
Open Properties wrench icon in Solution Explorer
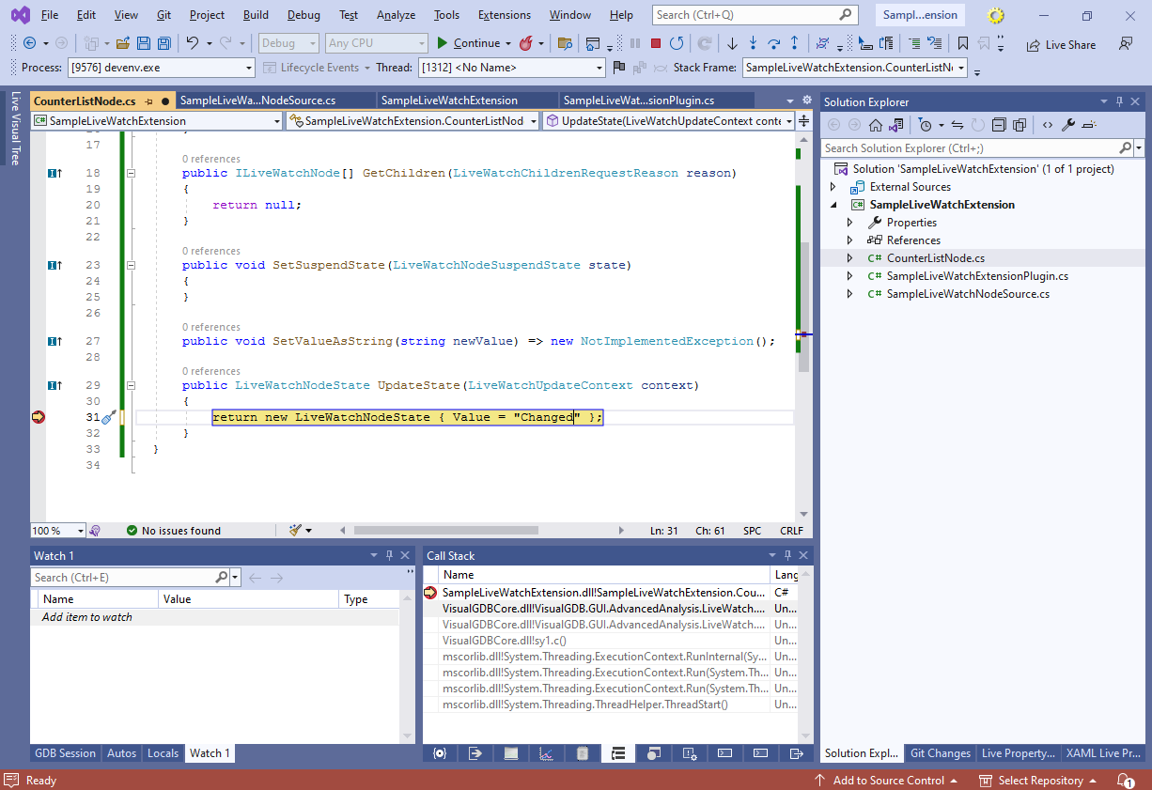[x=1068, y=125]
